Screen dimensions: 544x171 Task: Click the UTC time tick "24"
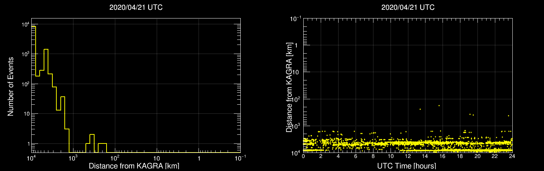[x=512, y=156]
